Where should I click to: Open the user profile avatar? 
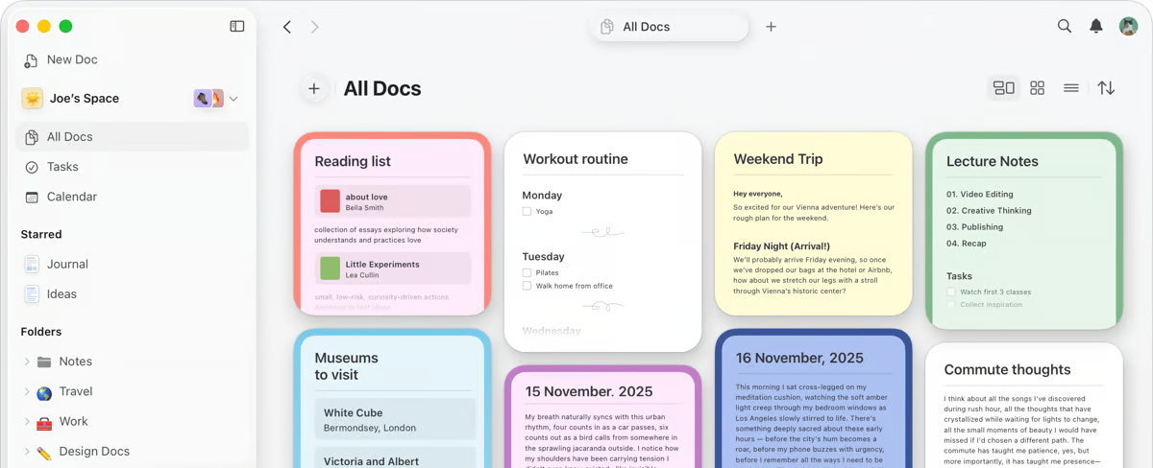point(1129,27)
